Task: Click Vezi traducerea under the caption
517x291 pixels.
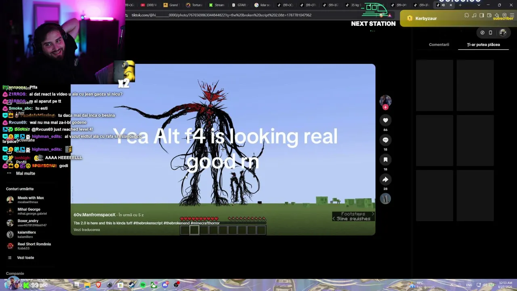Action: click(x=87, y=230)
